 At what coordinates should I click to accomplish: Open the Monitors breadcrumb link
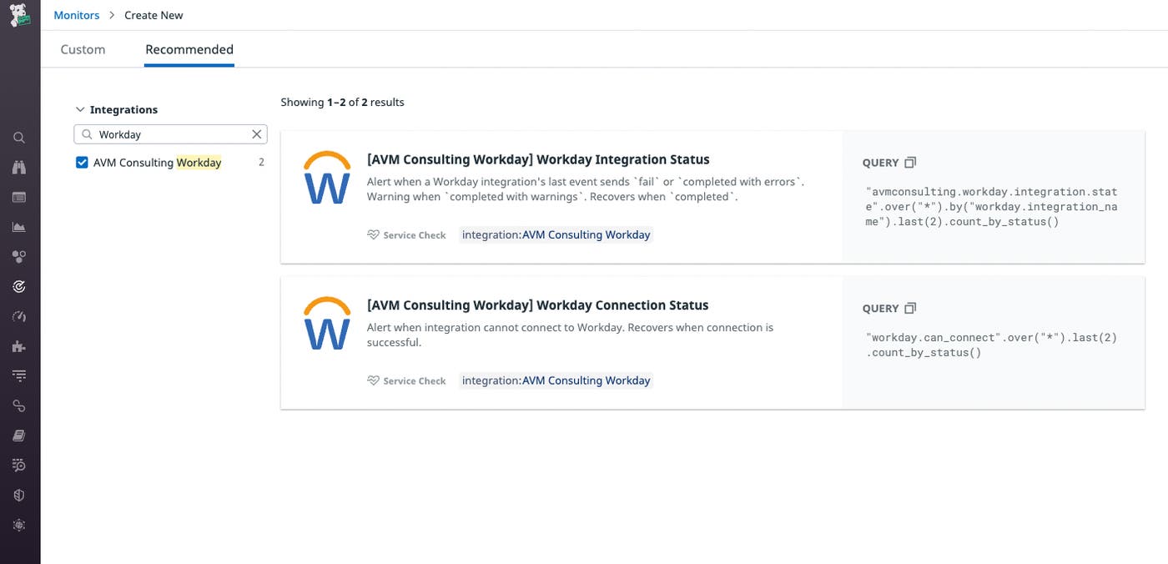(x=76, y=14)
